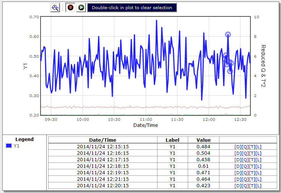Open [T] link for the 12:20:15 row
Screen dimensions: 281x193
click(252, 186)
